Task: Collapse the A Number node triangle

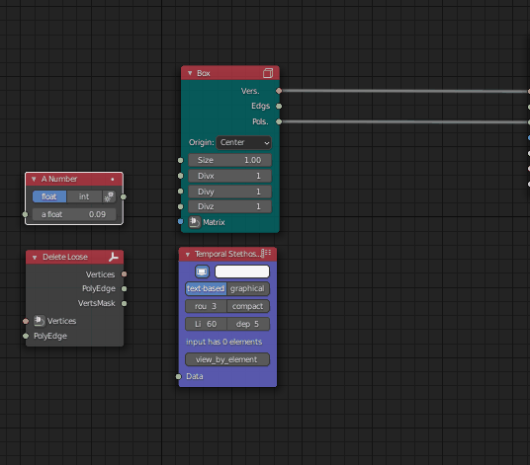Action: point(34,179)
